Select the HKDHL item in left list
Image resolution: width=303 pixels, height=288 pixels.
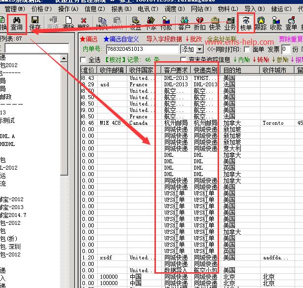(x=7, y=144)
